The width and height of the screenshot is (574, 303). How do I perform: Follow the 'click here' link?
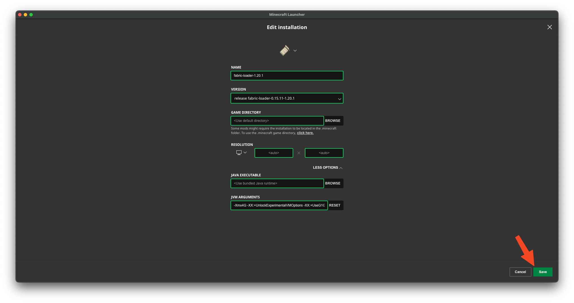coord(305,133)
